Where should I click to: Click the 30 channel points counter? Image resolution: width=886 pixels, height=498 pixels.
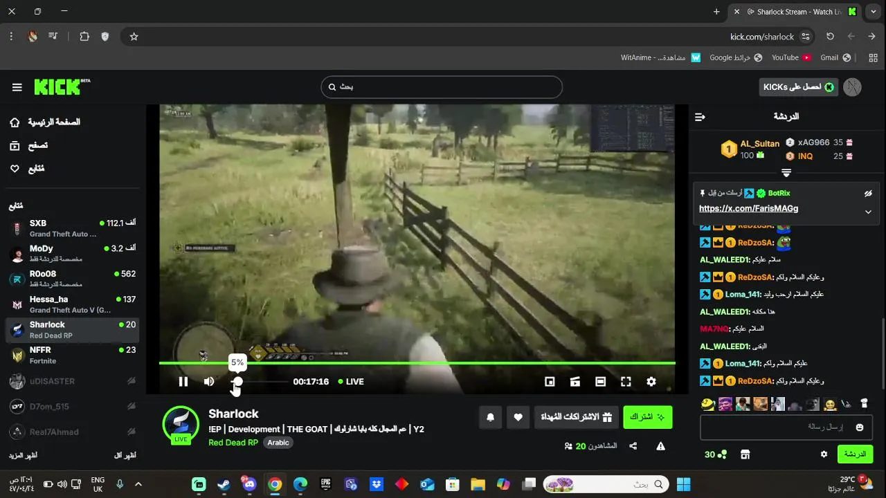pyautogui.click(x=716, y=454)
